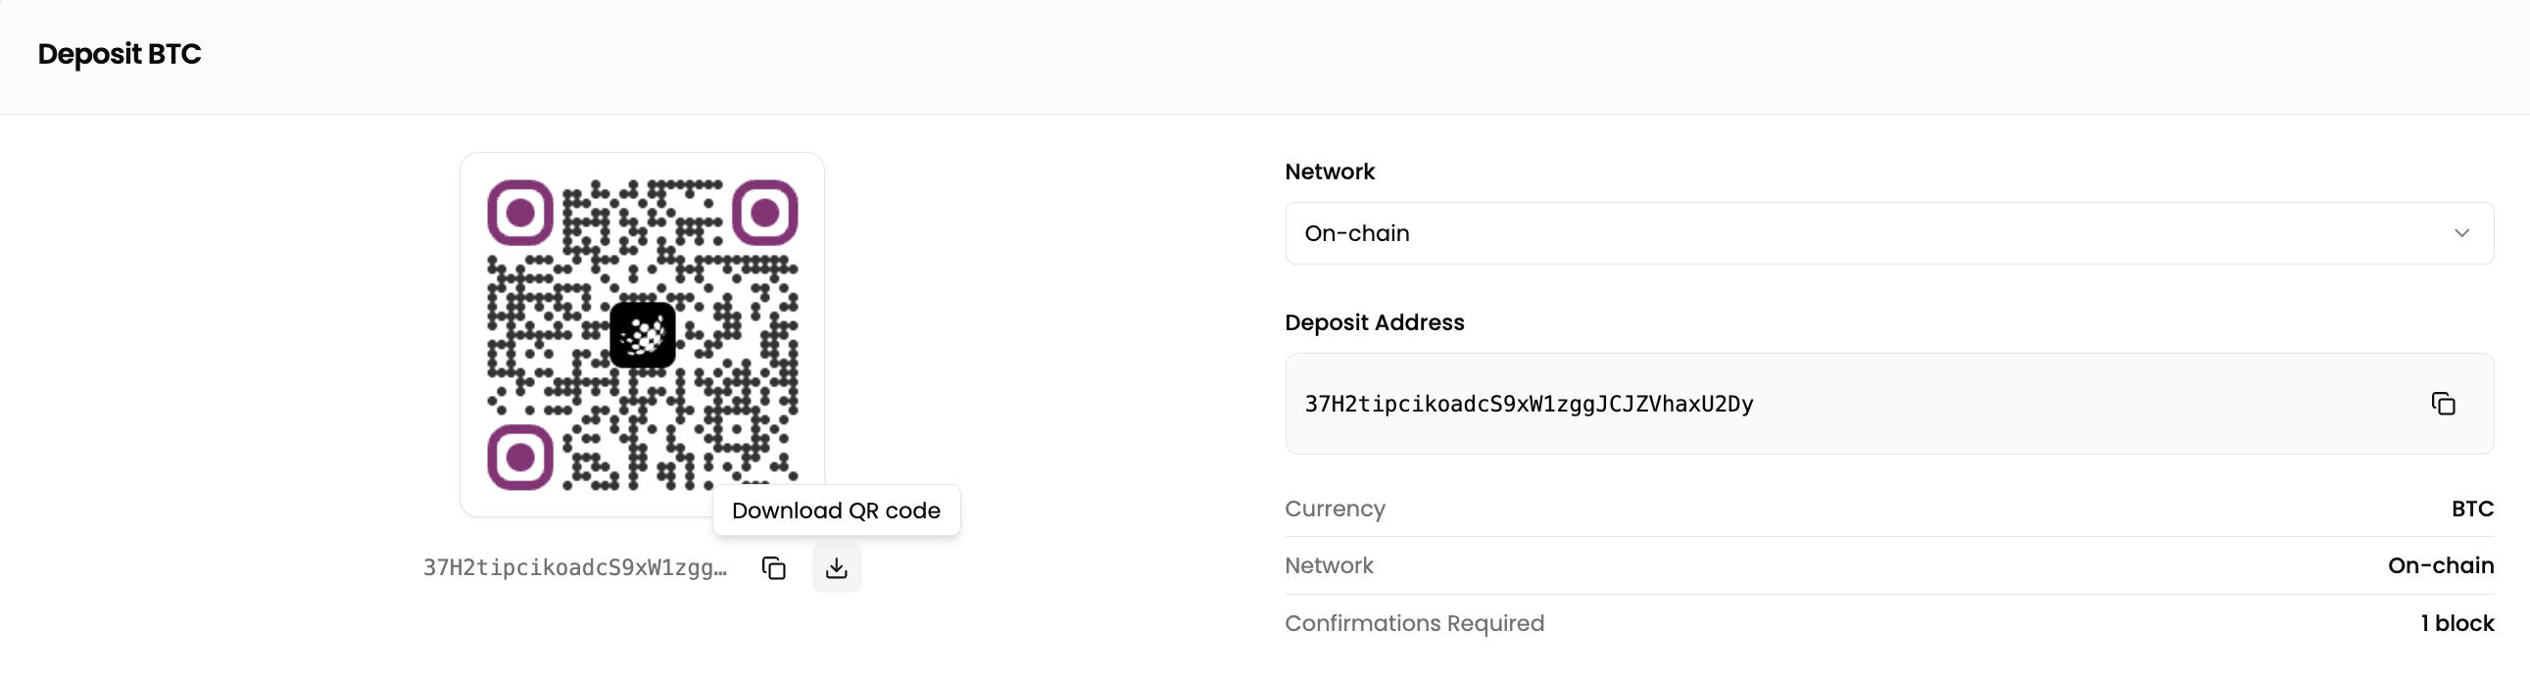Click the top-right purple QR corner marker
Image resolution: width=2530 pixels, height=680 pixels.
(765, 213)
